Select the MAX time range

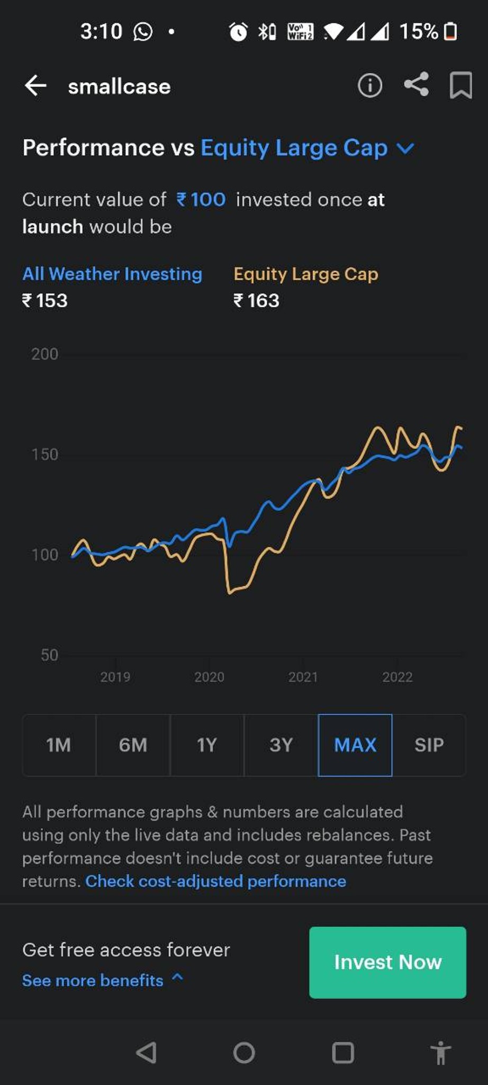[x=355, y=745]
